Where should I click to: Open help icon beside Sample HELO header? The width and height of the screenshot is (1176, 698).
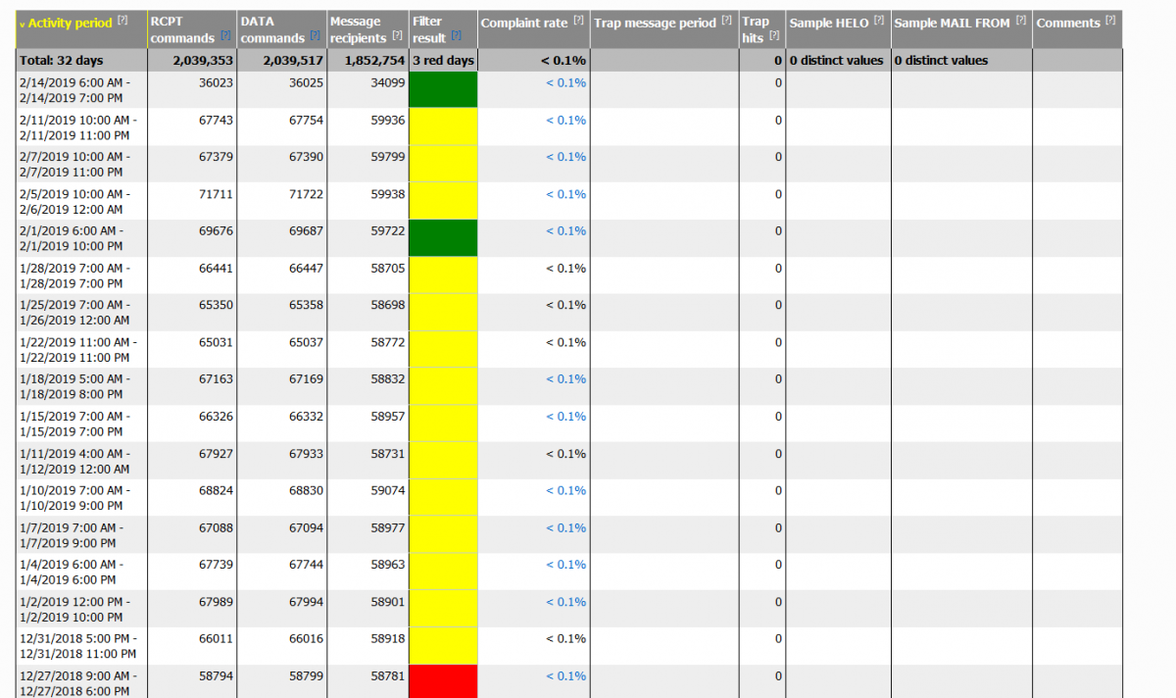point(879,21)
